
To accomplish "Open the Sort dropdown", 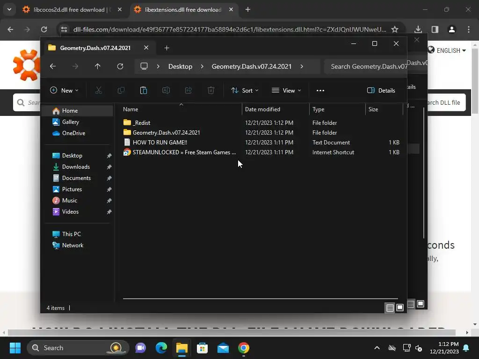I will (x=245, y=90).
